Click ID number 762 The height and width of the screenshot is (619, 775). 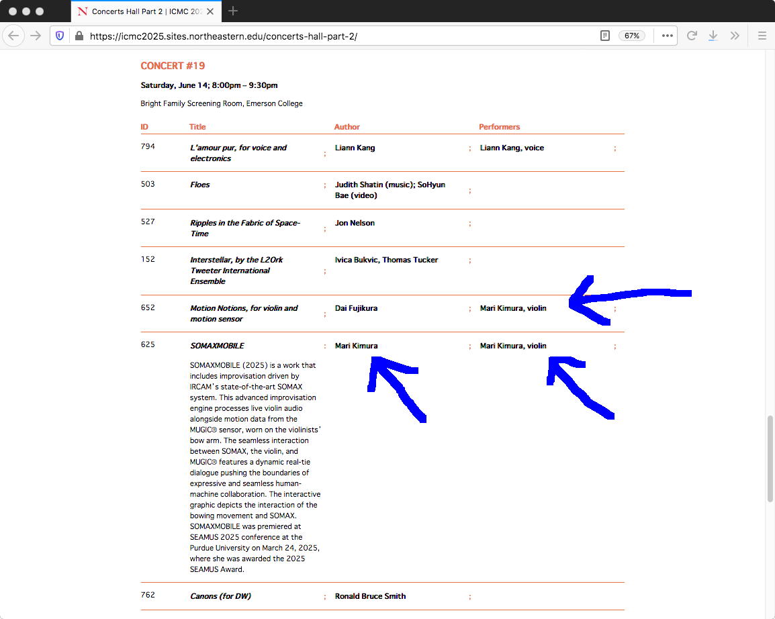point(148,595)
